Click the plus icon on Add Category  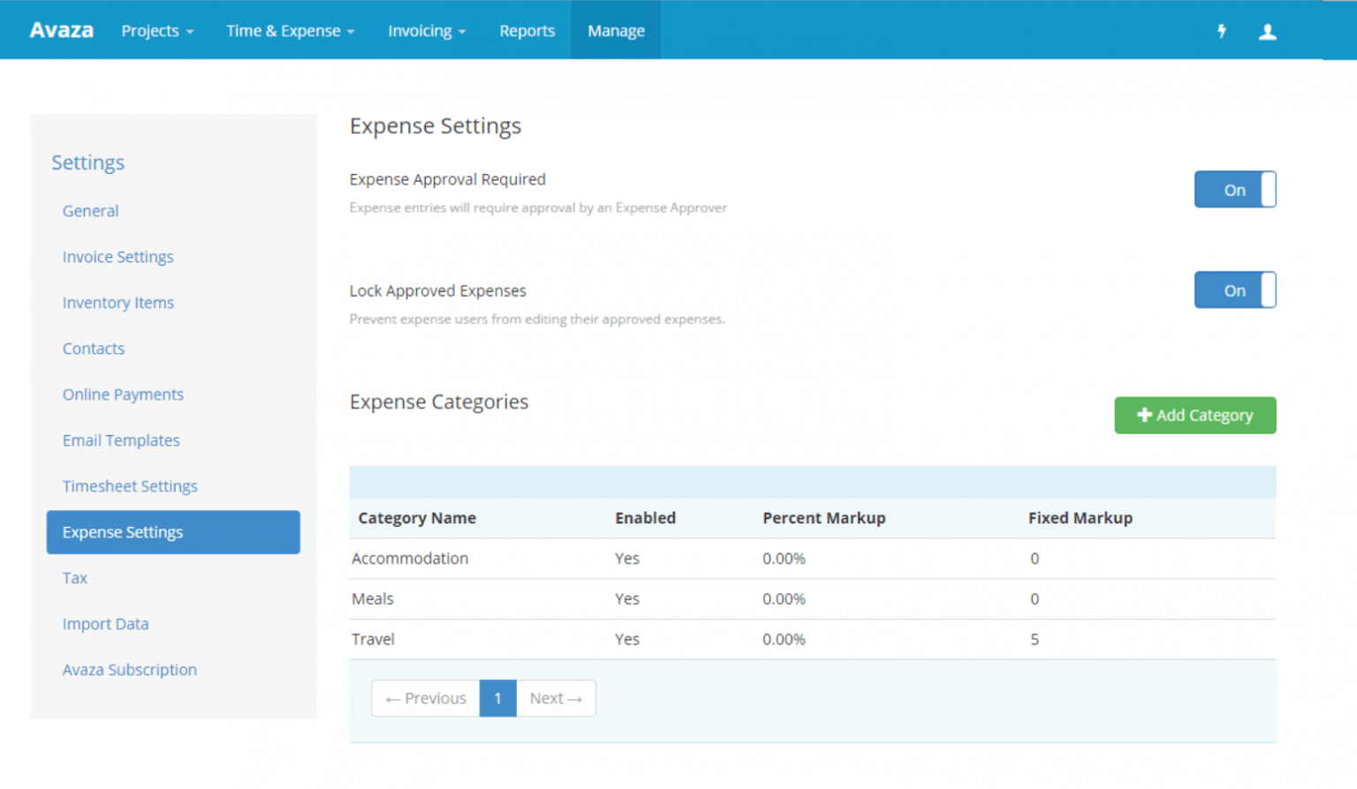click(x=1145, y=415)
